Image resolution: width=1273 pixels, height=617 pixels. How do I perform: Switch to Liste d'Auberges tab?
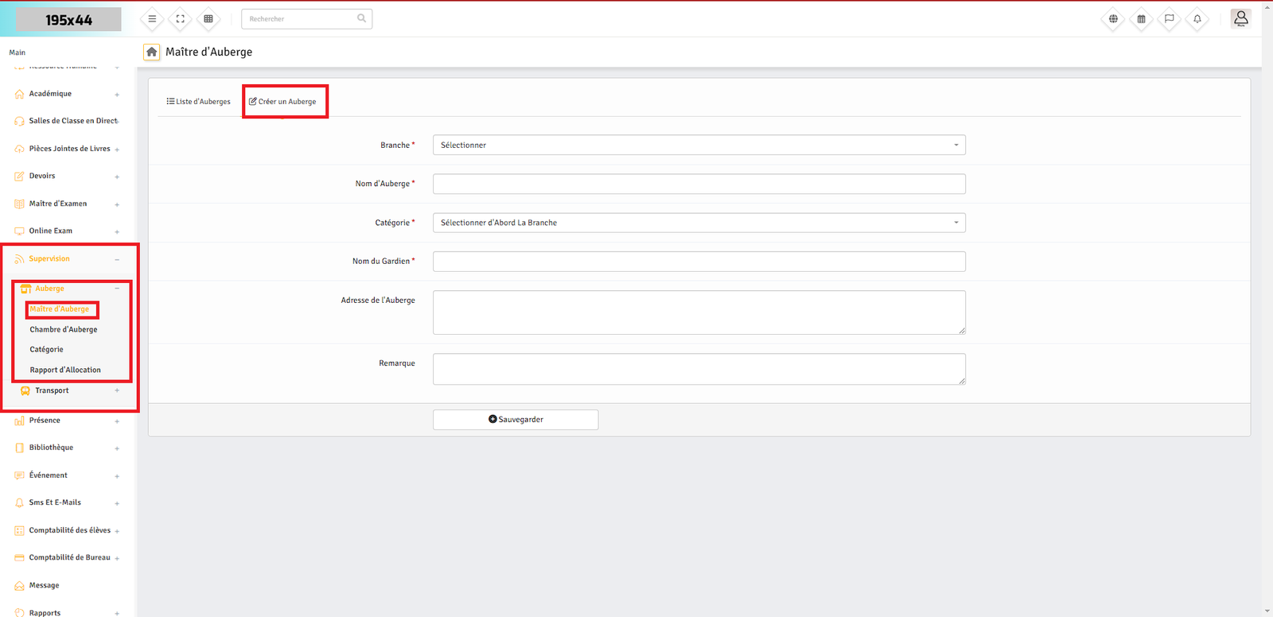(x=199, y=102)
